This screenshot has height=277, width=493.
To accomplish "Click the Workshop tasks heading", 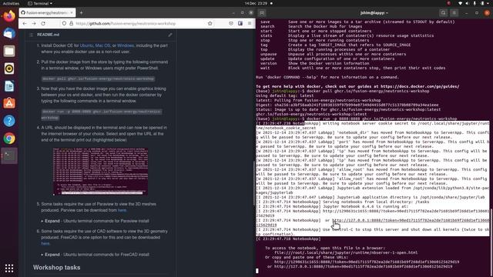I will (56, 268).
